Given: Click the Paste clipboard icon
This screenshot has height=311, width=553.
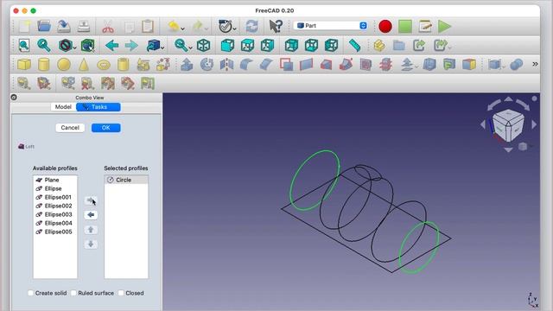Looking at the screenshot, I should 148,26.
